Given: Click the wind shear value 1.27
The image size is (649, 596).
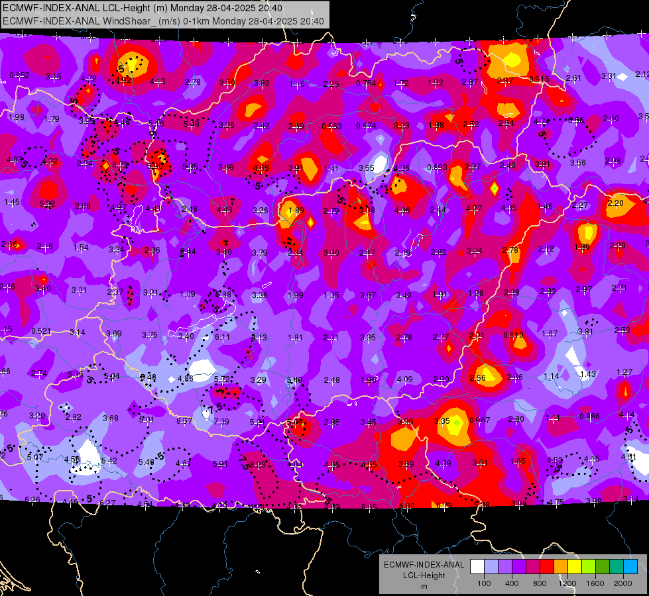Looking at the screenshot, I should tap(624, 372).
